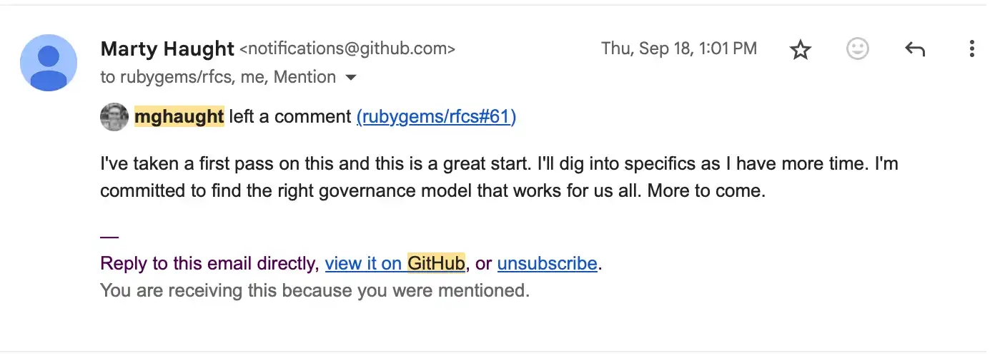Click the unsubscribe link

click(547, 263)
